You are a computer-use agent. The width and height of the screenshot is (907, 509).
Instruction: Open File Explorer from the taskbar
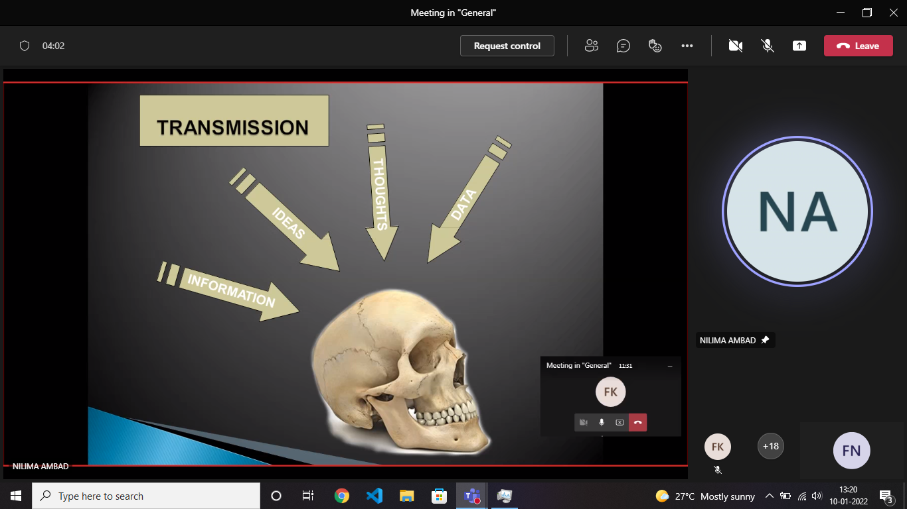coord(406,496)
